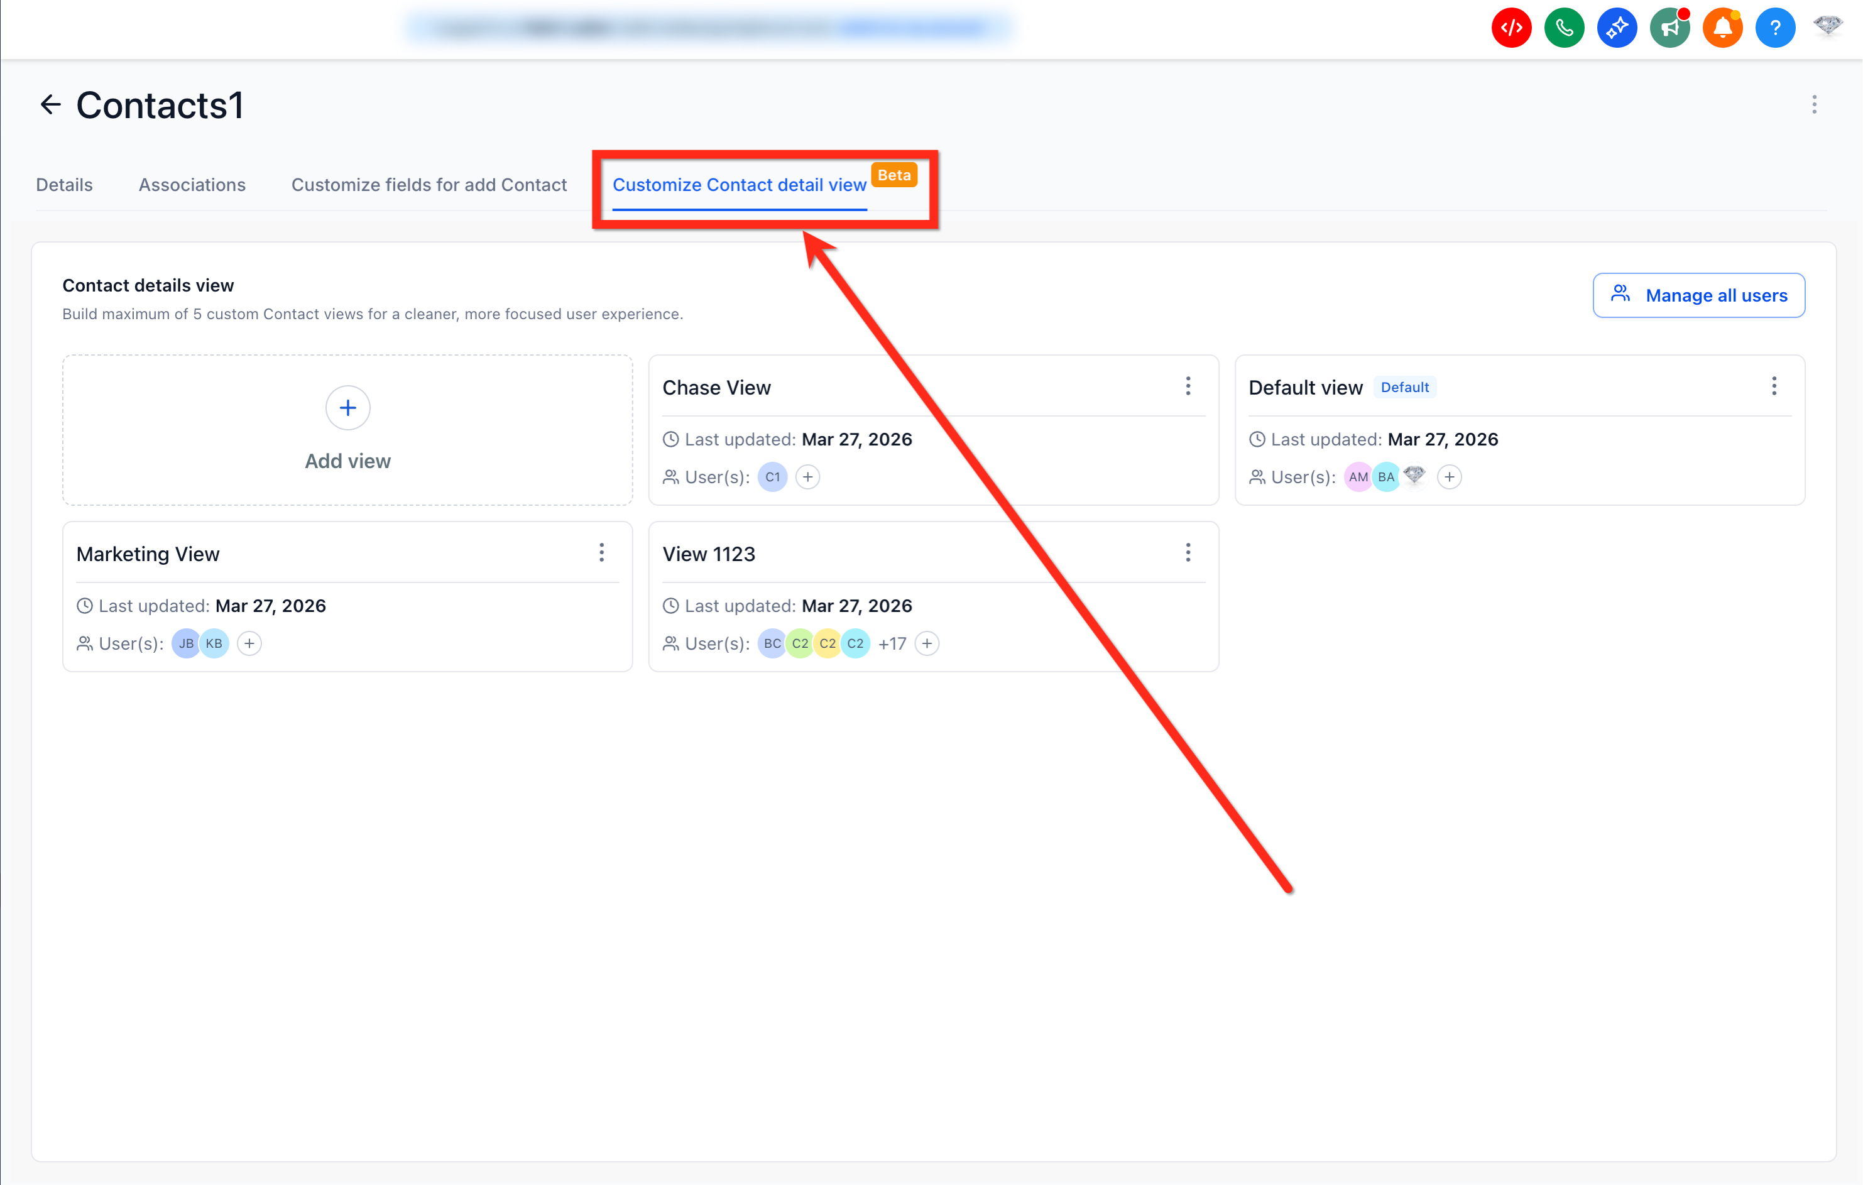
Task: Switch to the Associations tab
Action: (x=192, y=184)
